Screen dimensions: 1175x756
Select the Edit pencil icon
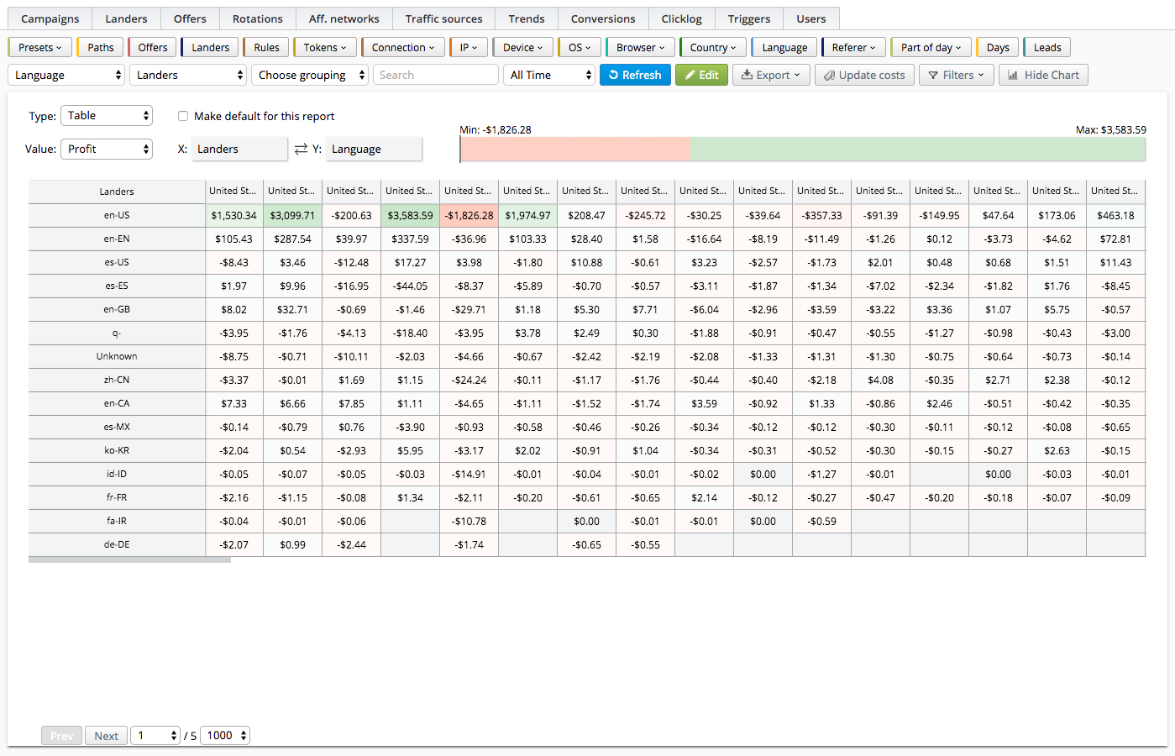(x=689, y=75)
